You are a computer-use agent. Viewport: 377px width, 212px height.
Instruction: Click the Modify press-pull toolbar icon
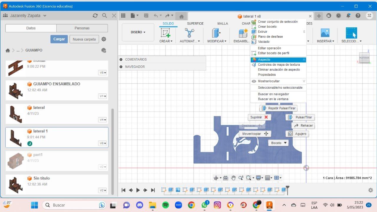216,33
